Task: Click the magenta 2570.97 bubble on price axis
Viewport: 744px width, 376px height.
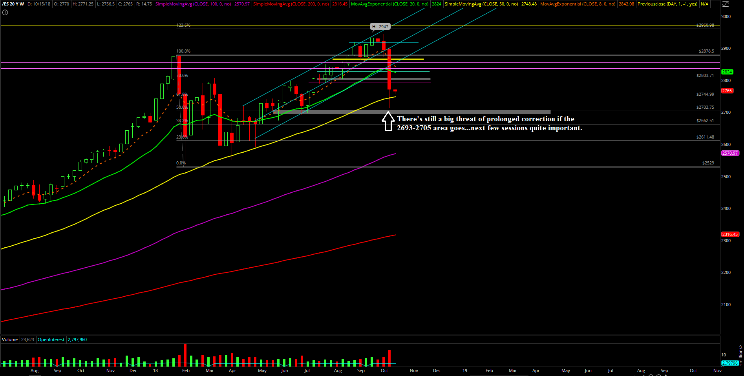Action: tap(730, 153)
